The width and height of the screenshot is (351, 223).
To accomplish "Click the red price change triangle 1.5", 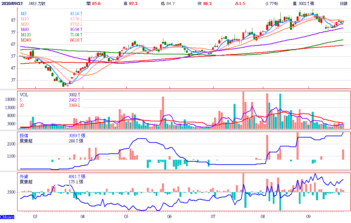I will (240, 3).
